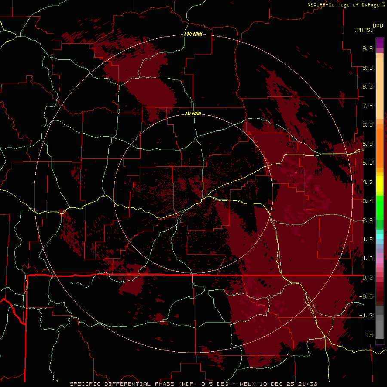Click the -1.3 scale value
The width and height of the screenshot is (387, 387).
pos(366,316)
